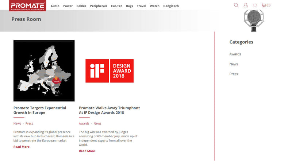This screenshot has width=292, height=166.
Task: Select the Press category in sidebar
Action: (x=234, y=74)
